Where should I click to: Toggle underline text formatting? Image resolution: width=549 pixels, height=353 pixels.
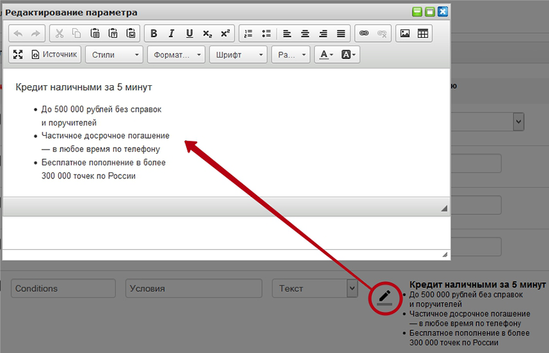pyautogui.click(x=189, y=33)
